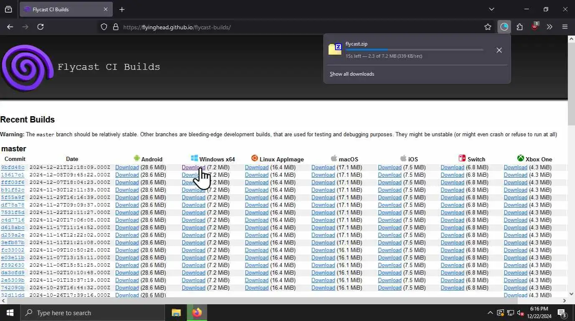Click the master branch heading
Viewport: 575px width, 321px height.
[x=13, y=149]
